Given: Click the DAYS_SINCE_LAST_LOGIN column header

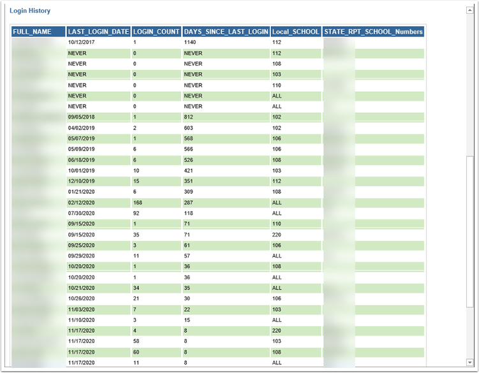Looking at the screenshot, I should (226, 32).
